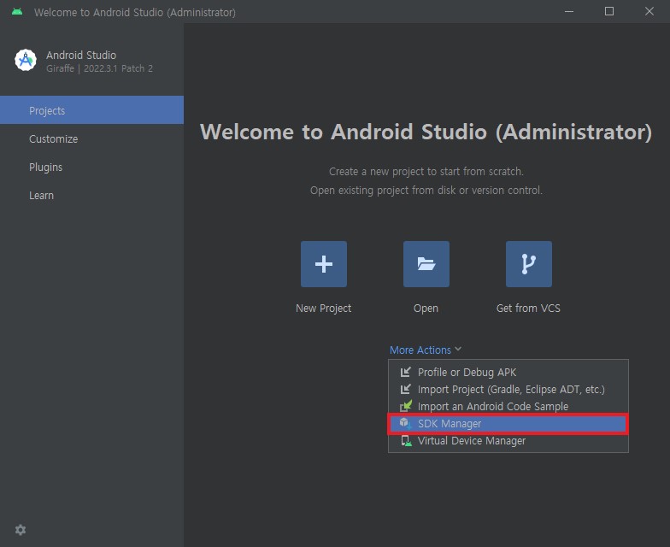Image resolution: width=670 pixels, height=547 pixels.
Task: Open the settings gear in the sidebar
Action: pyautogui.click(x=21, y=530)
